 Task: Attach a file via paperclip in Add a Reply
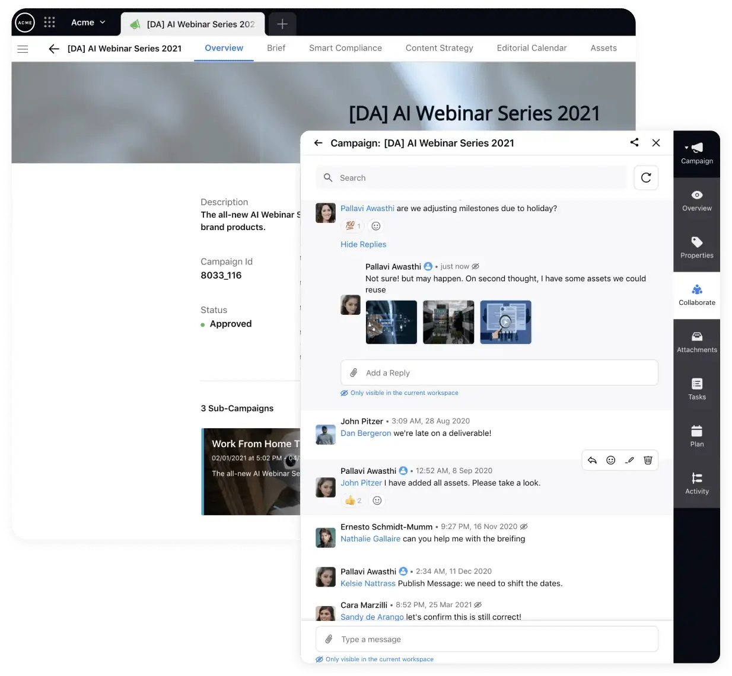[x=354, y=372]
